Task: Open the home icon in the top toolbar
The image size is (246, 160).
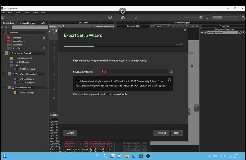Action: coord(123,17)
